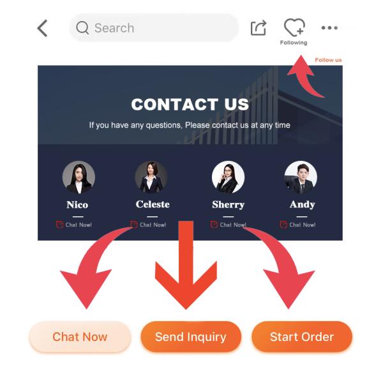Screen dimensions: 383x383
Task: Click Nico's profile photo
Action: [x=79, y=177]
